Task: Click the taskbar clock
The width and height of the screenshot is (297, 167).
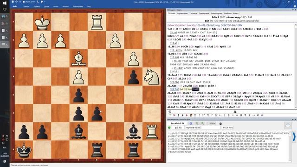Action: click(5, 154)
